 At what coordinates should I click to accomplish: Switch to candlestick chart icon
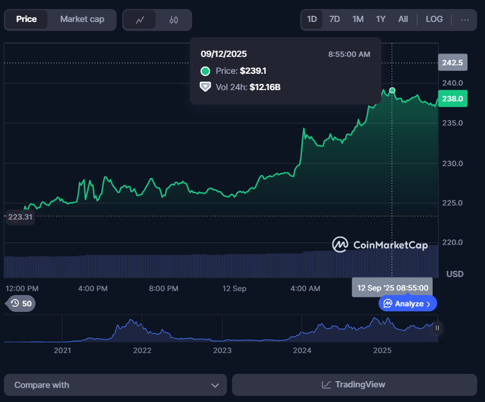(x=173, y=20)
